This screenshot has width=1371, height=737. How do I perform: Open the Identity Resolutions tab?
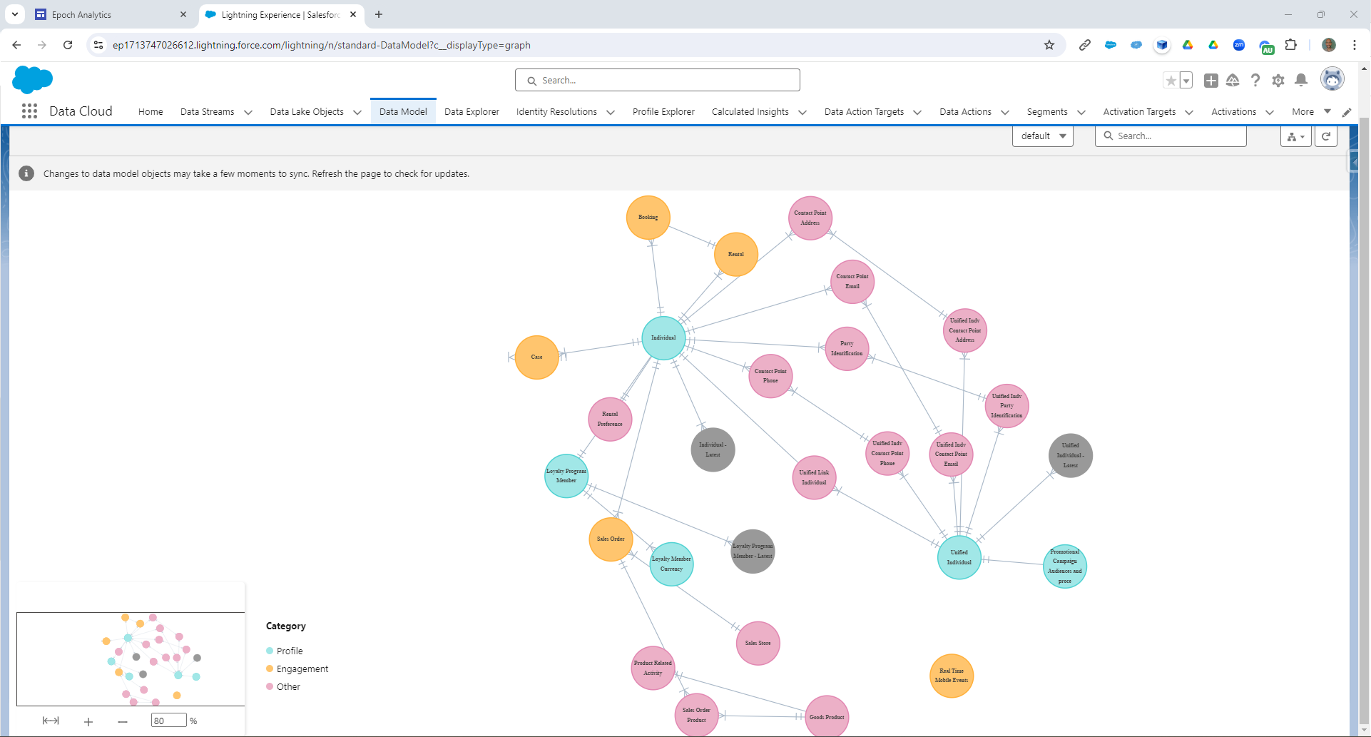click(556, 112)
